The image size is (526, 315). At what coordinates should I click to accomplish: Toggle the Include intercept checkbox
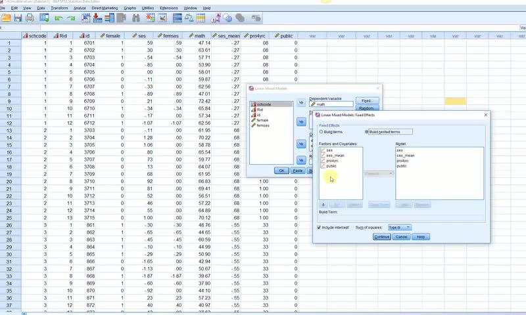coord(319,227)
